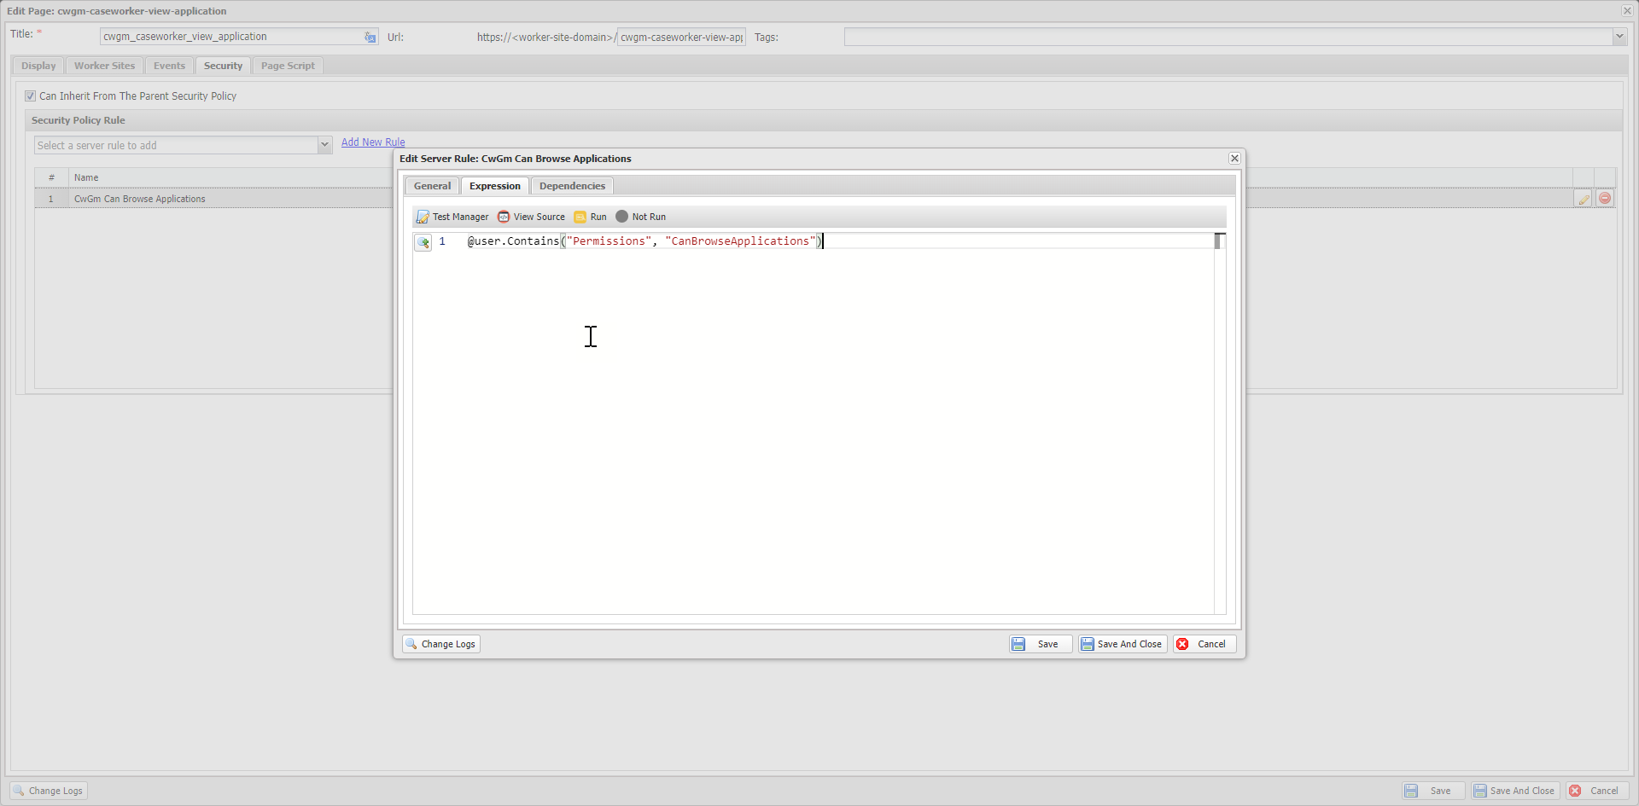Click the View Source toolbar button
The width and height of the screenshot is (1639, 806).
531,217
